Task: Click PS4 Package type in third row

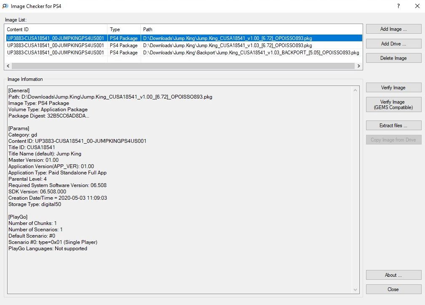Action: click(x=123, y=53)
